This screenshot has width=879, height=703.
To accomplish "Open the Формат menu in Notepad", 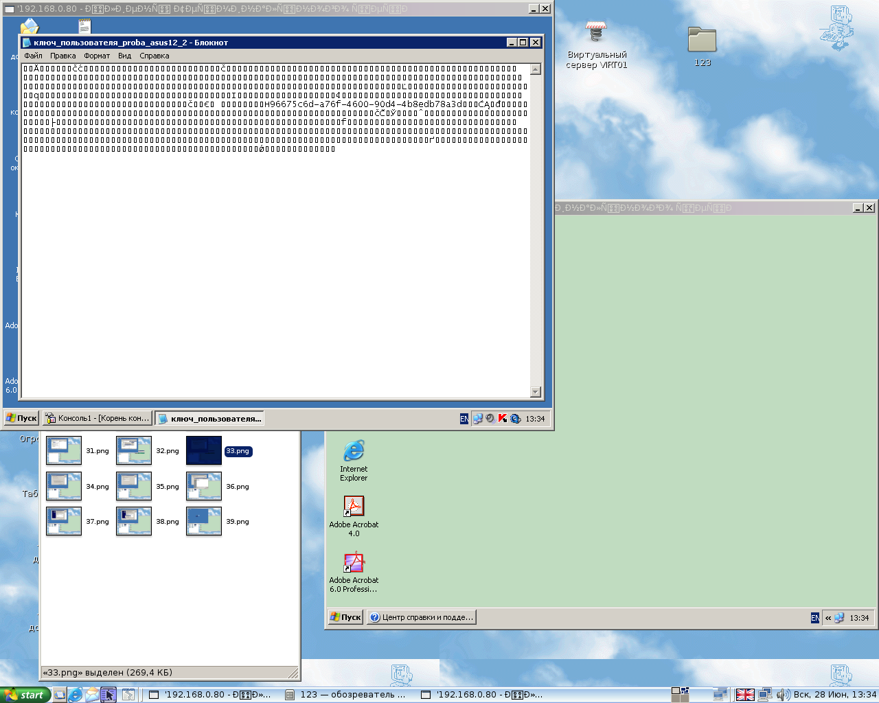I will pos(97,56).
